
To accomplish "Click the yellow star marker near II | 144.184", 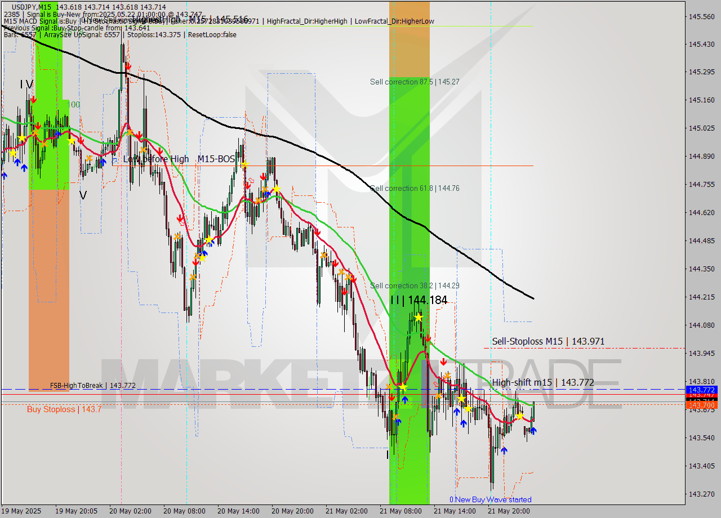I will 419,318.
